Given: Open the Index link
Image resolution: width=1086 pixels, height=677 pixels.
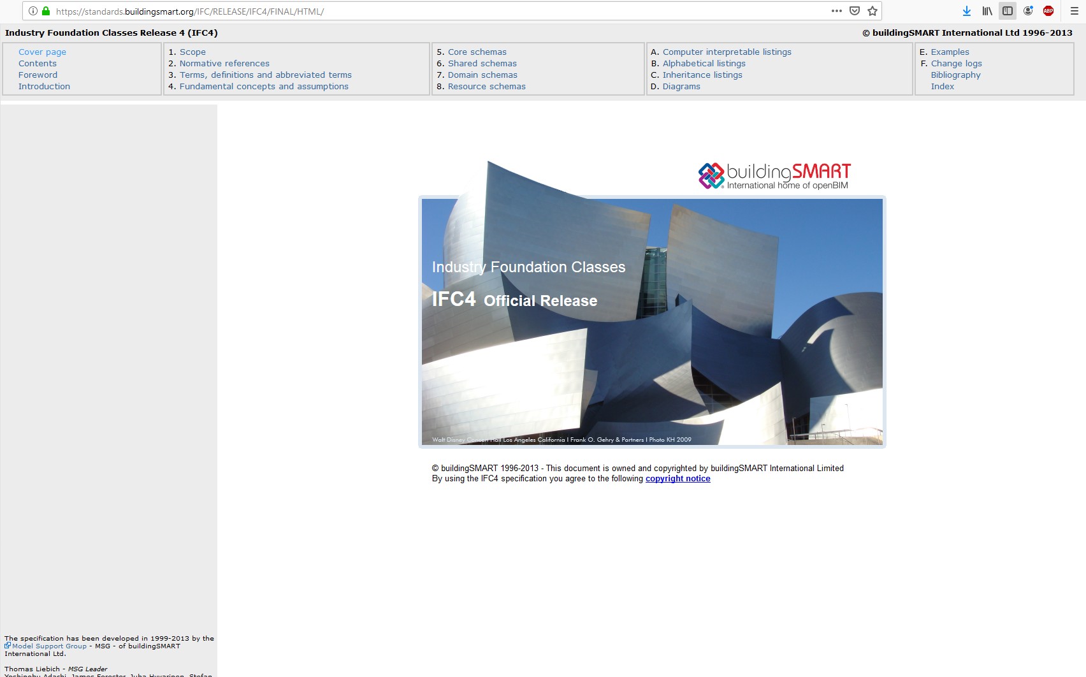Looking at the screenshot, I should (x=942, y=87).
